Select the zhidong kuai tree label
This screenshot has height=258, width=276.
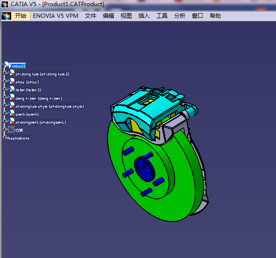pyautogui.click(x=42, y=74)
